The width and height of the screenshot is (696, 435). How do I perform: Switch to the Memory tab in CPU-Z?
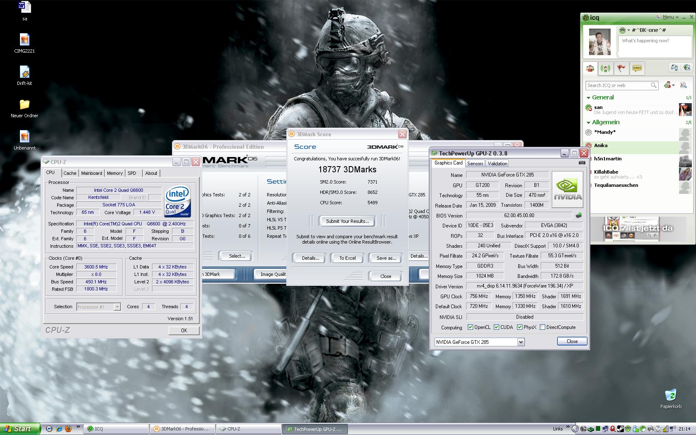115,173
